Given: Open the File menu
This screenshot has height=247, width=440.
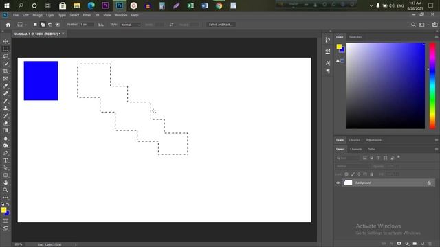Looking at the screenshot, I should 16,15.
